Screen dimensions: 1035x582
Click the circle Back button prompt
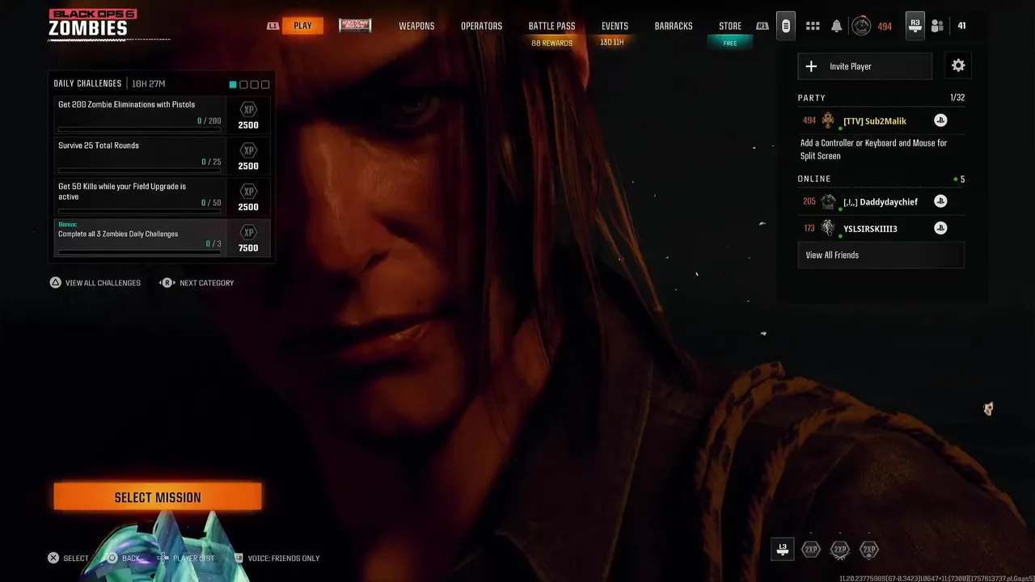point(112,558)
